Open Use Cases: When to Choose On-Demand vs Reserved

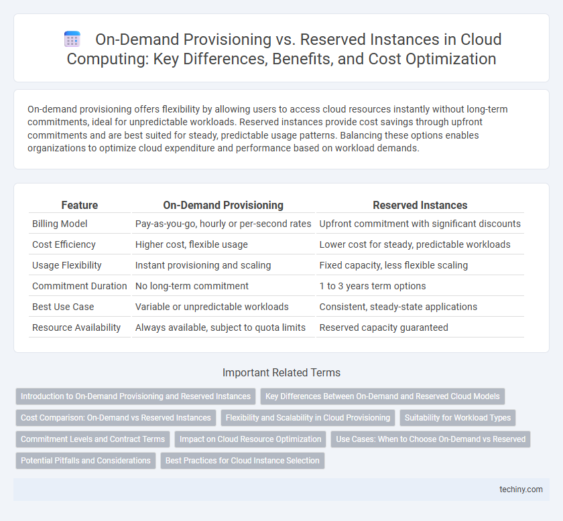point(430,439)
